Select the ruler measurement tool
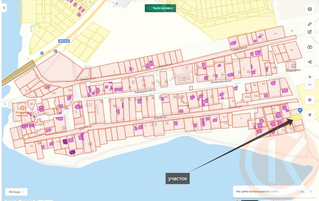Image resolution: width=319 pixels, height=201 pixels. 309,24
